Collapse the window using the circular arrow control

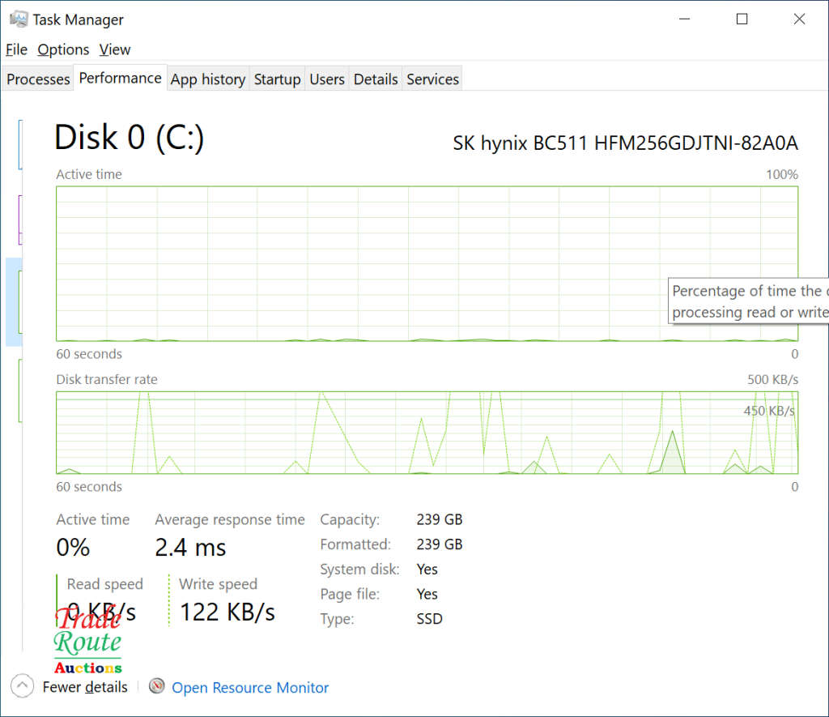click(22, 686)
